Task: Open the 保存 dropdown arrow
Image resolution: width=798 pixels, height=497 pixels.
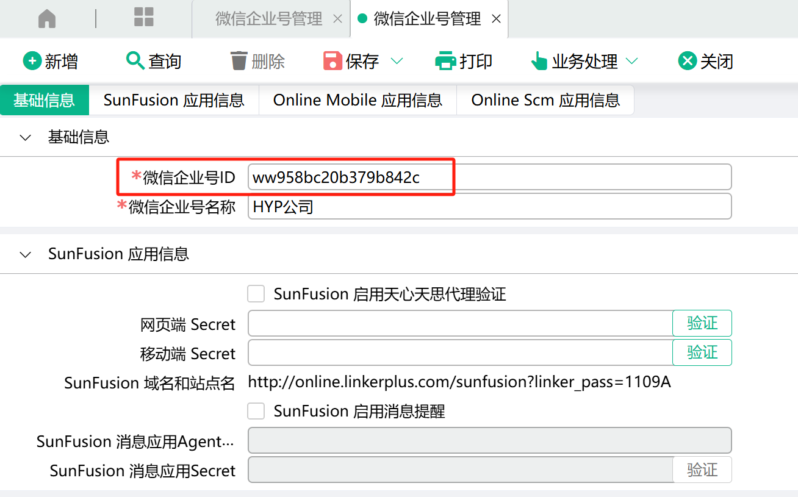Action: (x=397, y=61)
